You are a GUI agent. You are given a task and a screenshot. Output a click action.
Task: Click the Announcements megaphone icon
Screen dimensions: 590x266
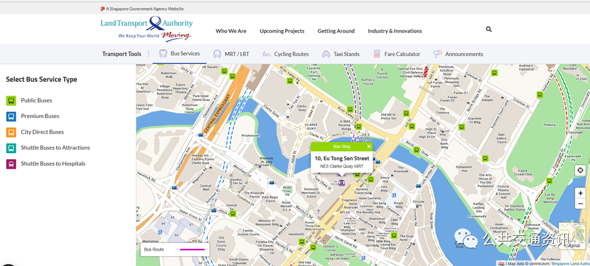click(437, 54)
